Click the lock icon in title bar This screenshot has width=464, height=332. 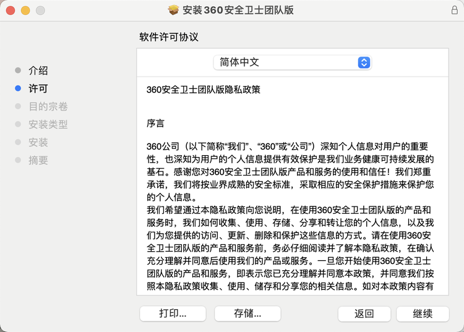pyautogui.click(x=455, y=10)
